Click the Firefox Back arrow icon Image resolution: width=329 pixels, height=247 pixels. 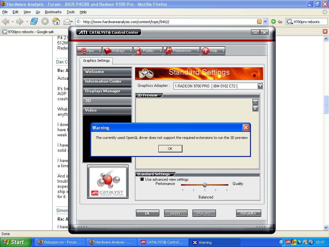click(x=5, y=22)
